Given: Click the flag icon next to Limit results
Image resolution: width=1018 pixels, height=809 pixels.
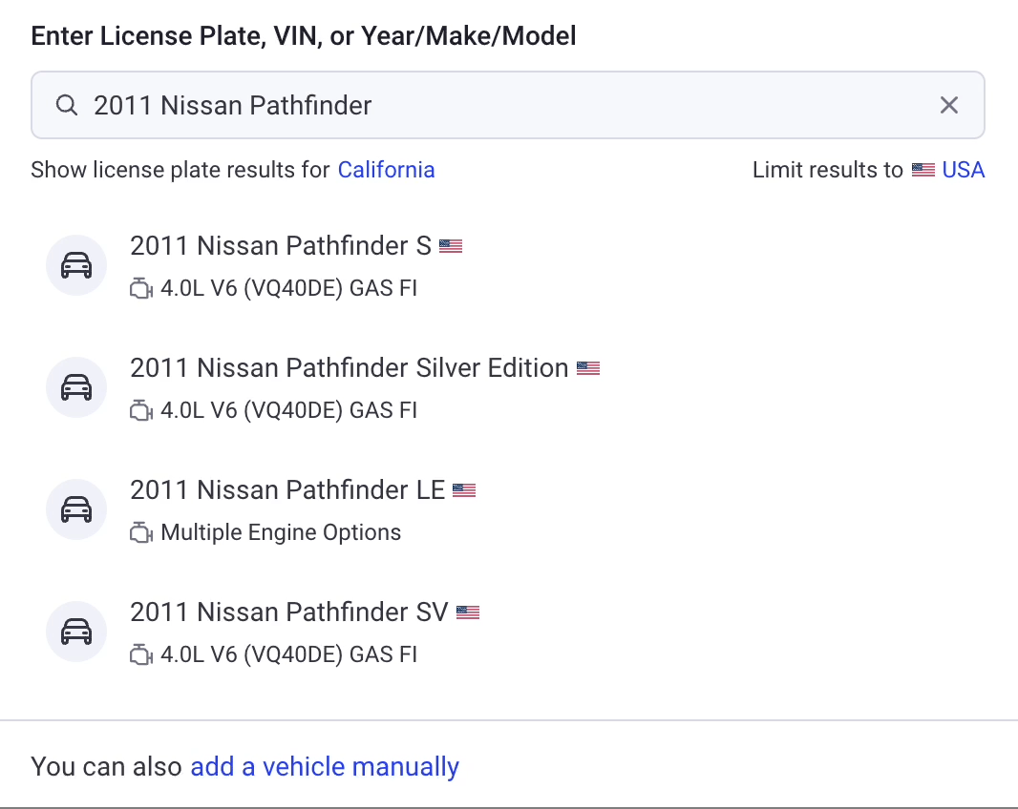Looking at the screenshot, I should click(923, 169).
